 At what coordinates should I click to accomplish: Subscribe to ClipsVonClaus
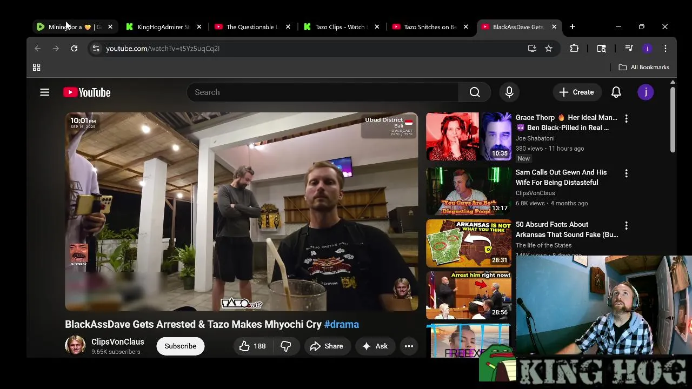[181, 346]
